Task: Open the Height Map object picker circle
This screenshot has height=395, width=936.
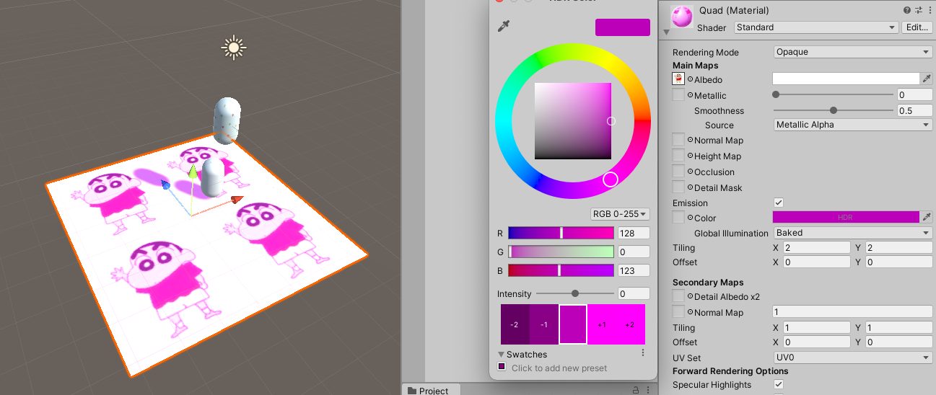Action: click(x=691, y=156)
